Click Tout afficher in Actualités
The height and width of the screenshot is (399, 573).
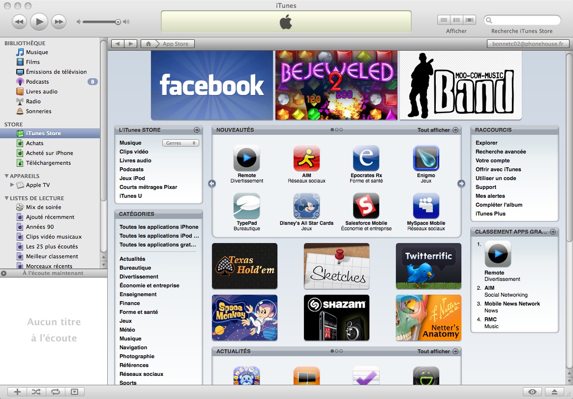pyautogui.click(x=438, y=351)
